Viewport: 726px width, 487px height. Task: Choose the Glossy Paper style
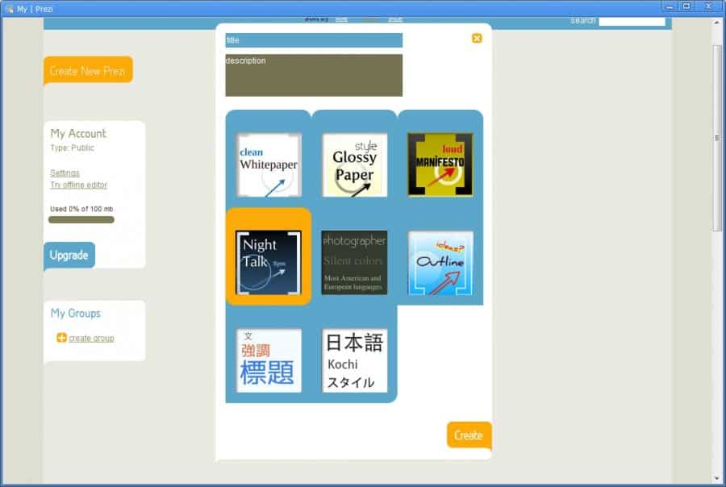click(355, 165)
